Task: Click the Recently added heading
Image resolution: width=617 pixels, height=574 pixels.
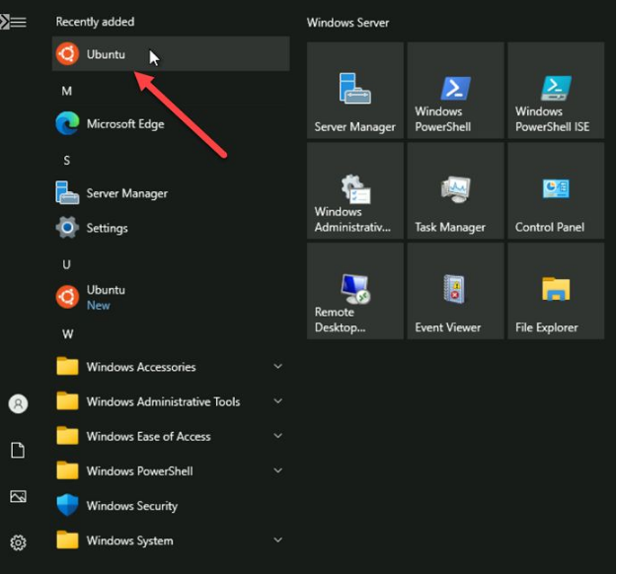Action: click(x=95, y=22)
